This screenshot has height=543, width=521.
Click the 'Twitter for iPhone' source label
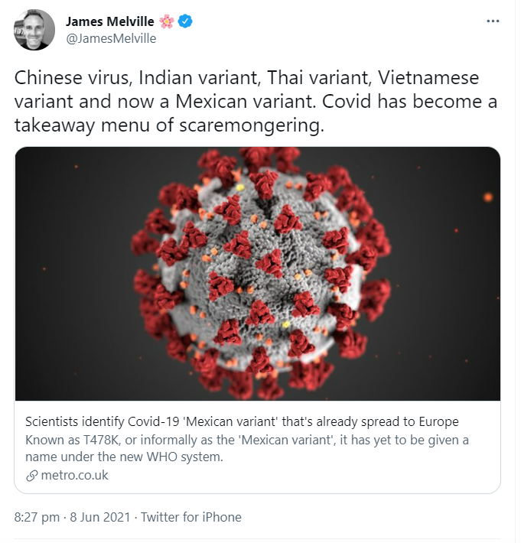190,517
